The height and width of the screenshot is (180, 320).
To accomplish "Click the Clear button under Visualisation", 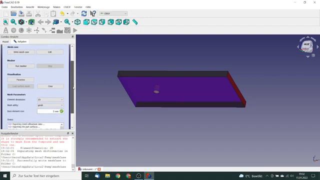I will click(50, 86).
